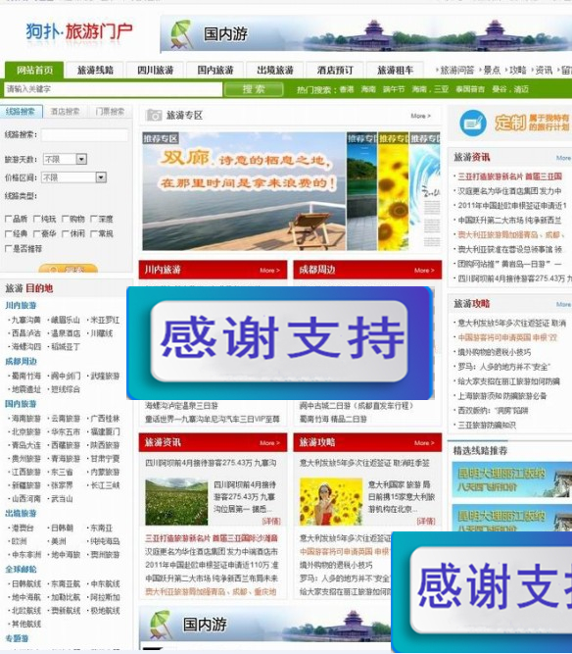Click 详情 link beside flower meadow news
572x654 pixels.
pyautogui.click(x=271, y=521)
